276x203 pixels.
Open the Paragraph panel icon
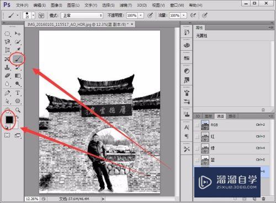[x=187, y=136]
